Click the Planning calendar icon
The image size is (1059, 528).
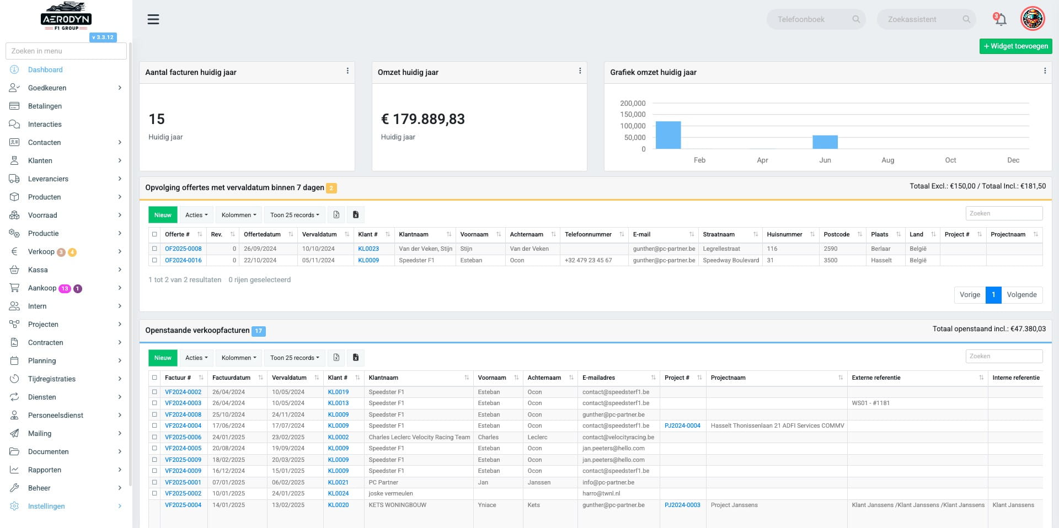coord(14,360)
